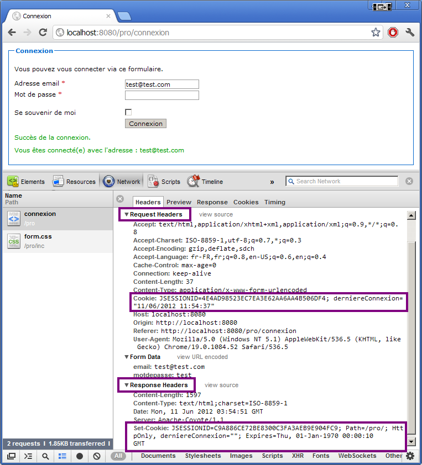Bookmark page with the star icon
422x465 pixels.
(376, 33)
